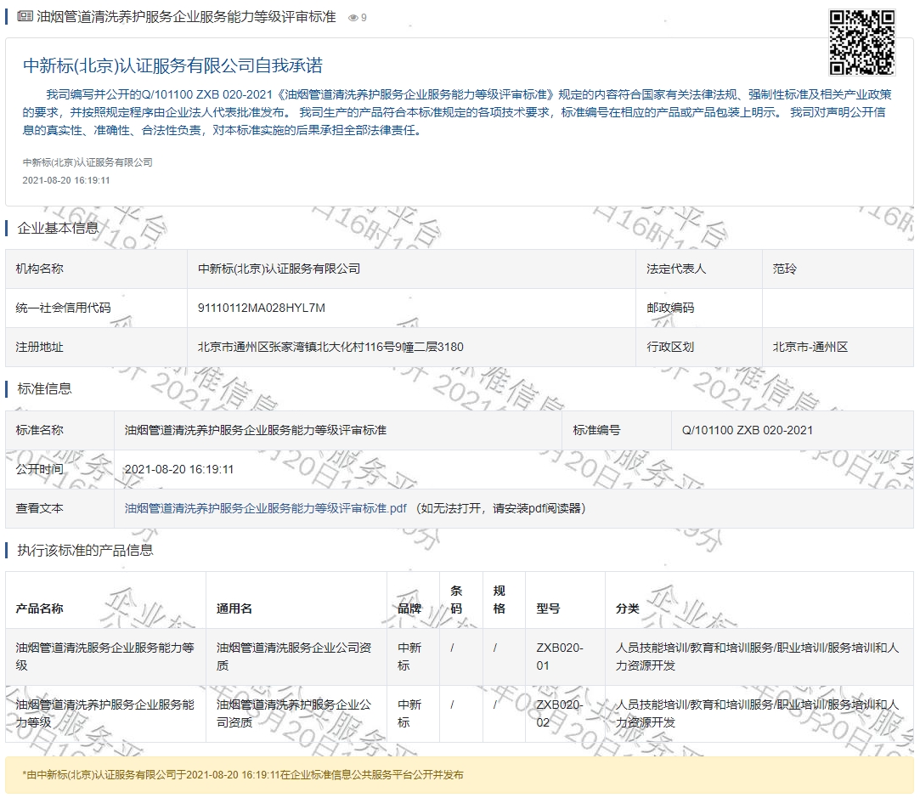Viewport: 920px width, 798px height.
Task: Click the 通用名 column header
Action: pyautogui.click(x=234, y=608)
